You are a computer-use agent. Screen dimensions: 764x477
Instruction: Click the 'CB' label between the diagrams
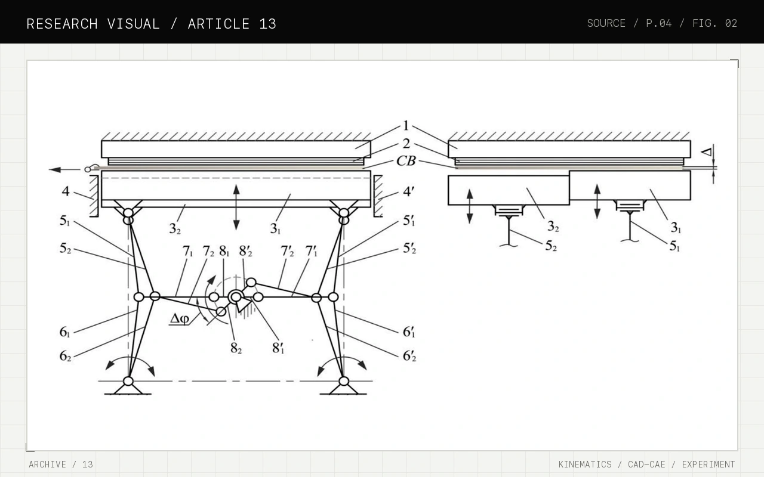[x=406, y=162]
